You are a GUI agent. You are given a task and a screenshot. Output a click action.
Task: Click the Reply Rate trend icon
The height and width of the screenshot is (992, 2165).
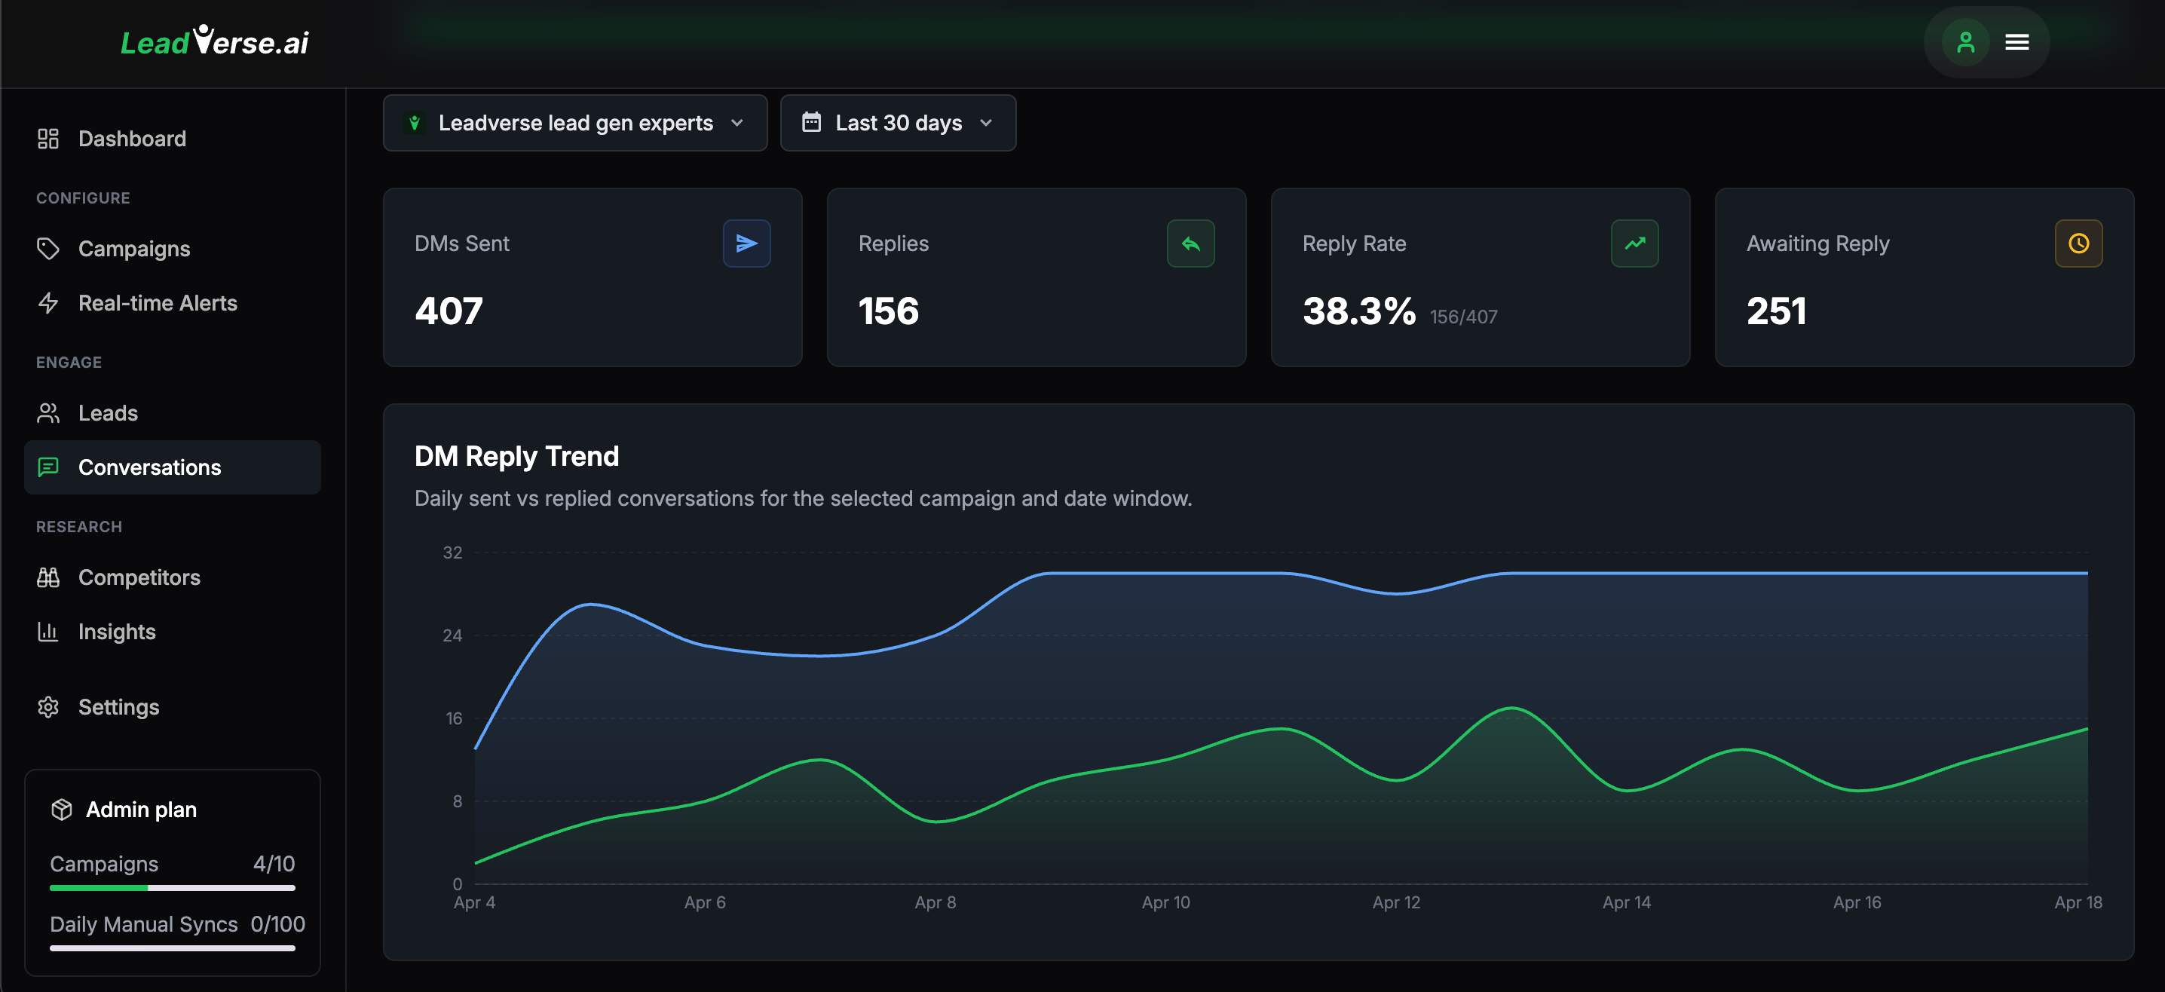point(1634,243)
